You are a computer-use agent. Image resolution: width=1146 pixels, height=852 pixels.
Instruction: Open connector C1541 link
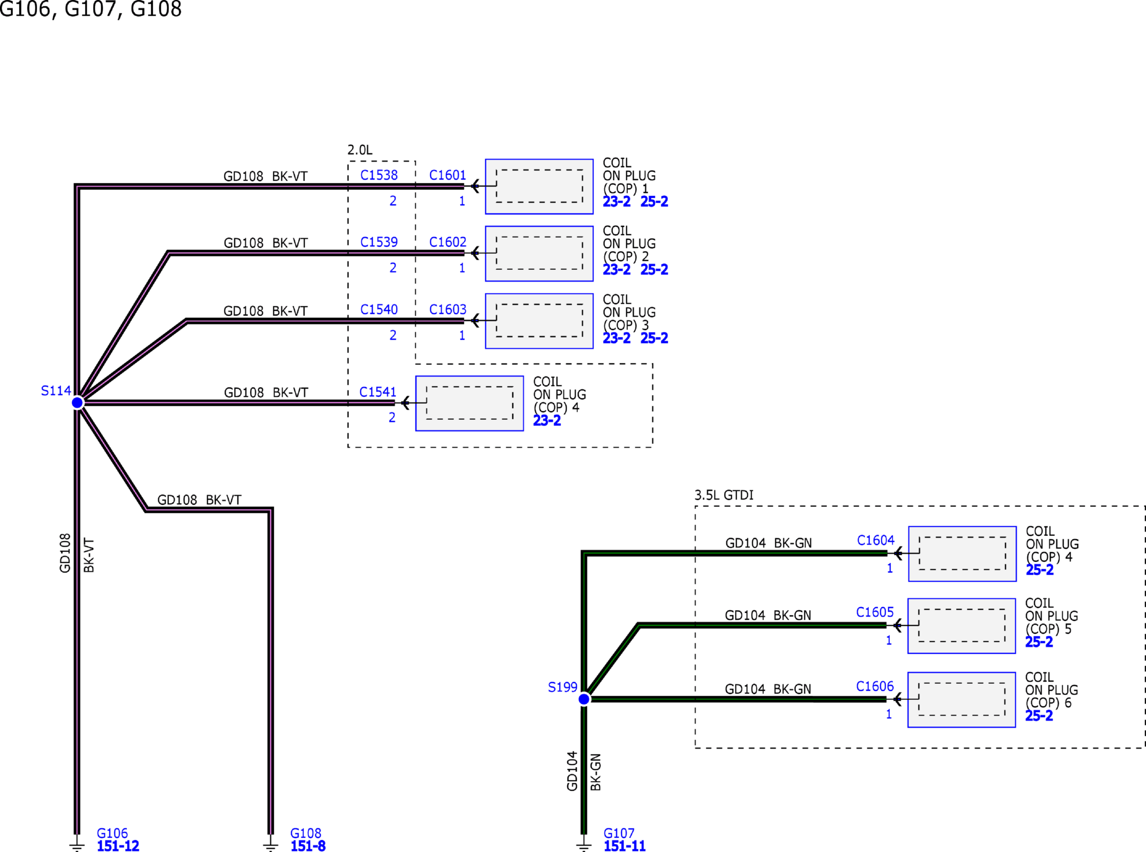coord(378,392)
